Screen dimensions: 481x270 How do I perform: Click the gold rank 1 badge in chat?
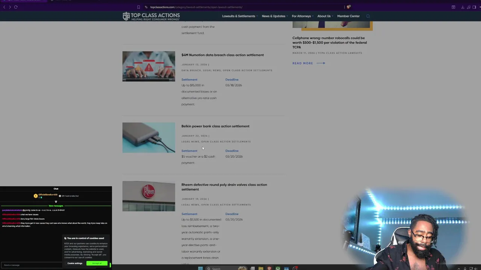click(36, 196)
